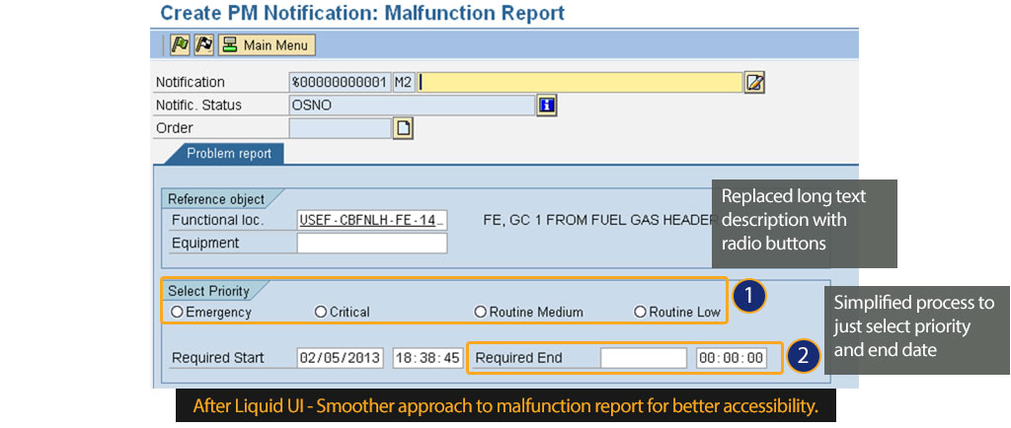Choose the Routine Medium priority option
1011x428 pixels.
click(x=480, y=312)
